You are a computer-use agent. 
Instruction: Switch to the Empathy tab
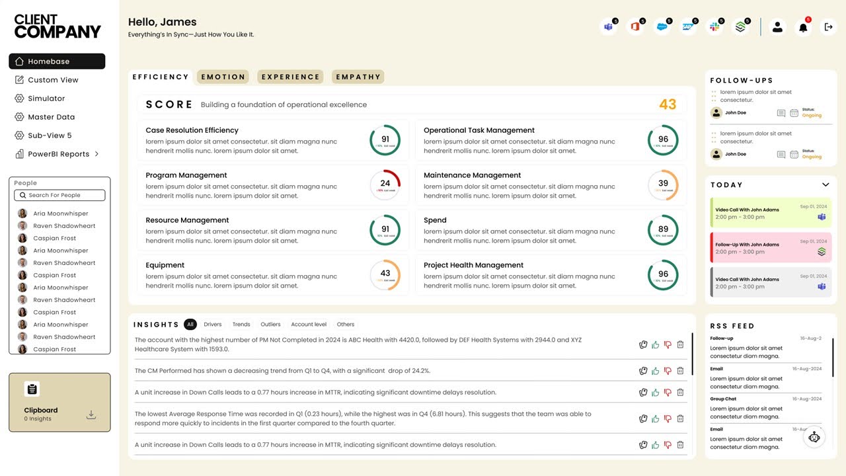358,77
